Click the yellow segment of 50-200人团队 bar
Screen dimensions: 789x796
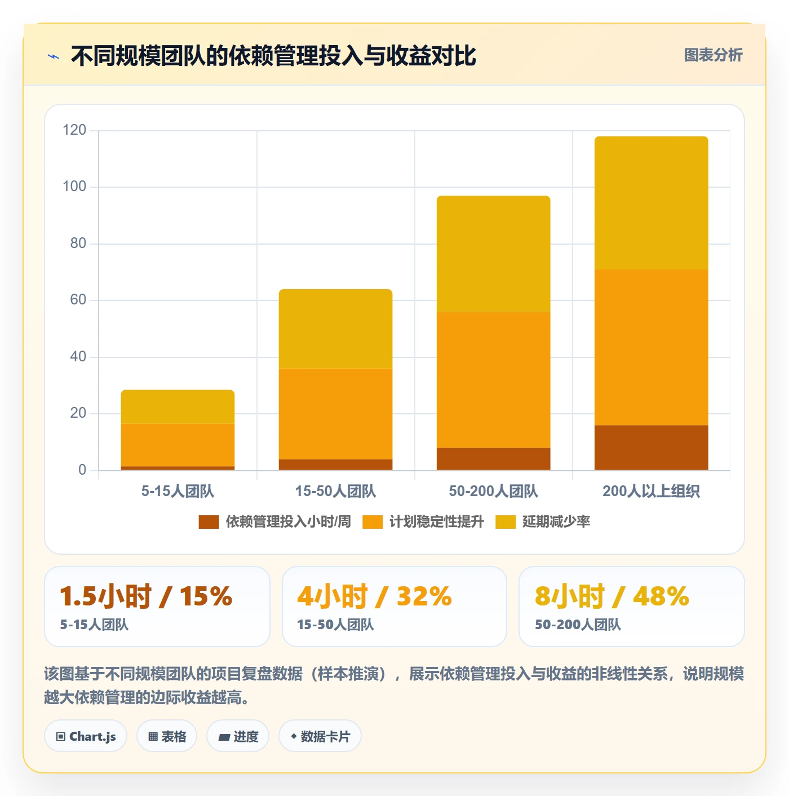coord(493,254)
